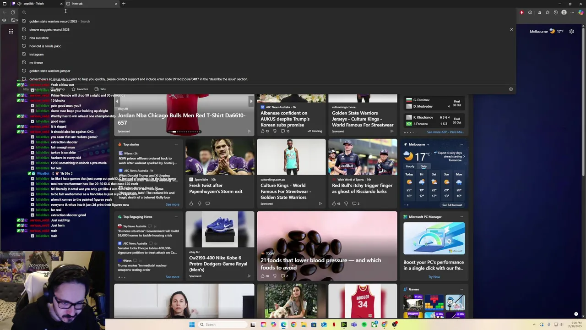
Task: Like the Red Bull article thumbs up
Action: [x=334, y=203]
